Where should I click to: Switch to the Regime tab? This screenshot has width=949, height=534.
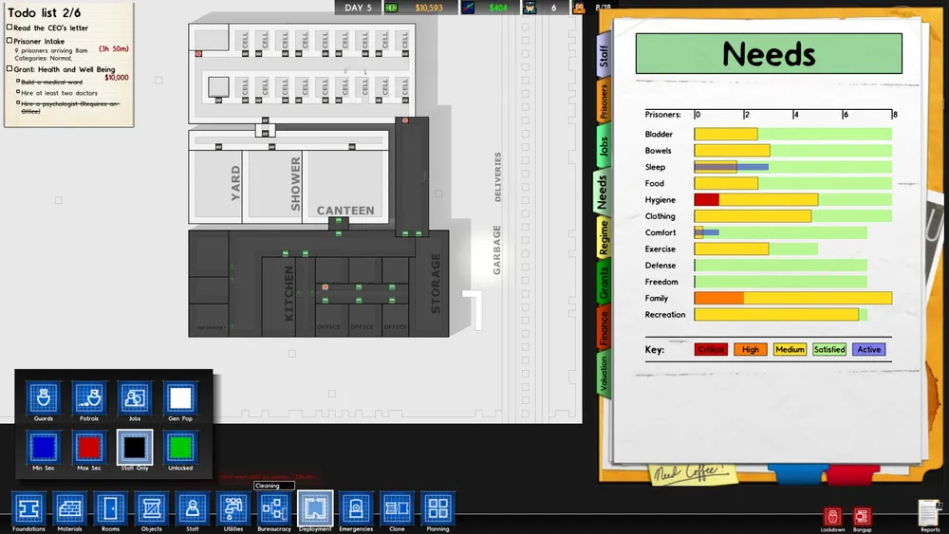click(x=603, y=237)
